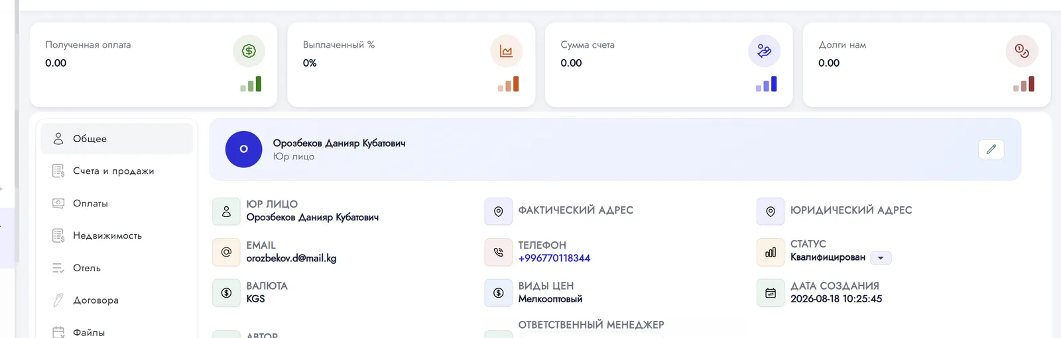Click the 0% value on Выплаченный % card
1061x338 pixels.
310,63
